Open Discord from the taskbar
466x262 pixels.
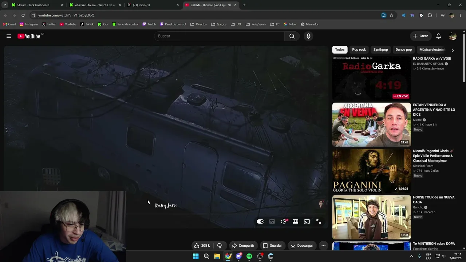[238, 256]
